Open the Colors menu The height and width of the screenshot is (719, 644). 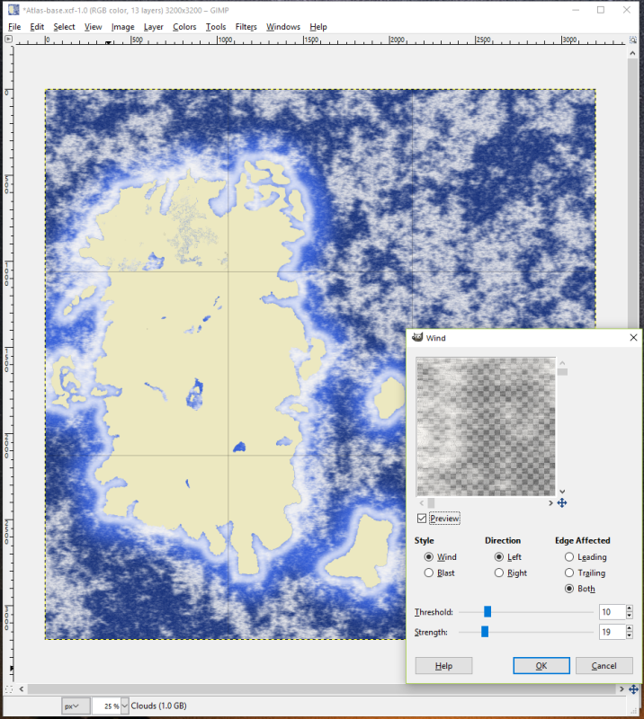click(184, 27)
